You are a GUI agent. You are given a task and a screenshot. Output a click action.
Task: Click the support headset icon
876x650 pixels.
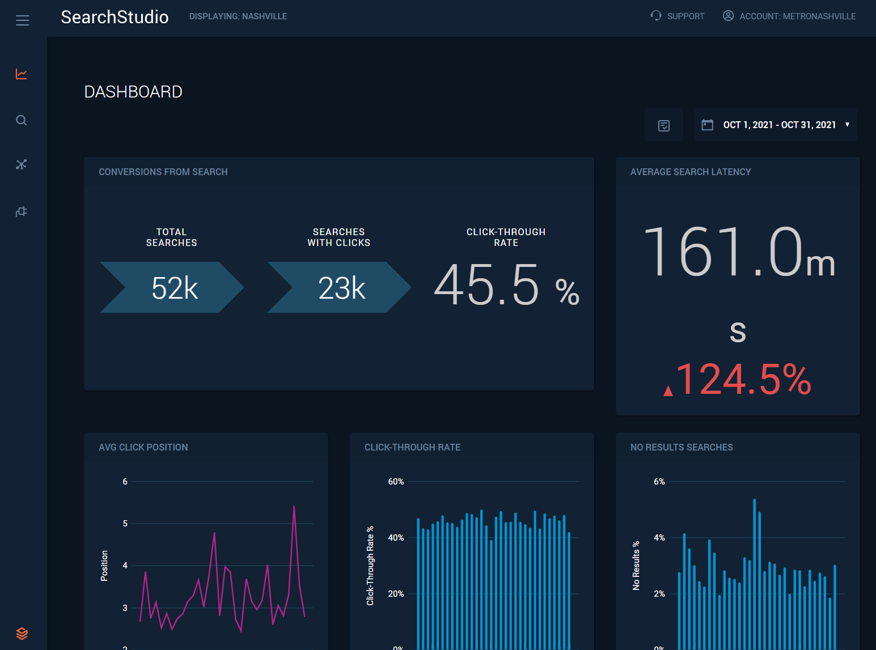(656, 16)
